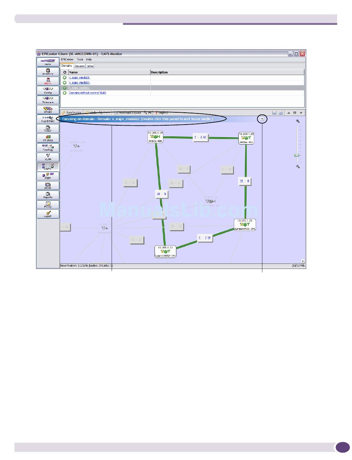The height and width of the screenshot is (460, 352).
Task: Open the Reports module
Action: tap(48, 195)
